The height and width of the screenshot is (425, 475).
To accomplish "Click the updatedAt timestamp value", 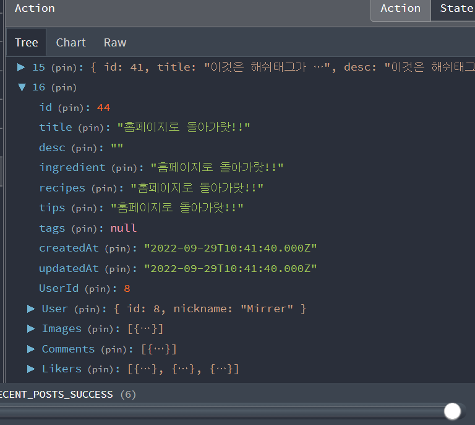I will click(231, 268).
